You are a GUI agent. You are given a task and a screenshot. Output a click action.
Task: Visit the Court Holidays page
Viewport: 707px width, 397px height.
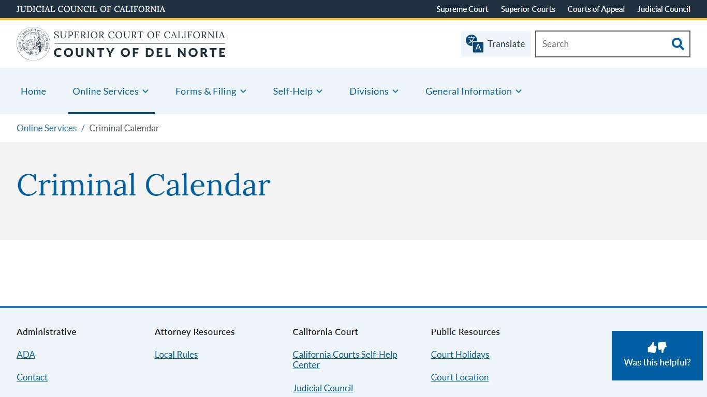(460, 355)
